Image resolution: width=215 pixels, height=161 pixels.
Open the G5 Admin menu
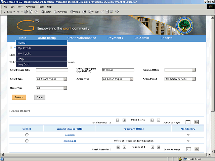click(142, 38)
